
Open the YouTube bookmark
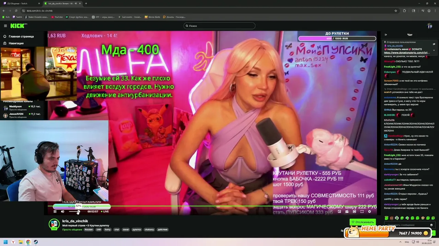point(57,17)
